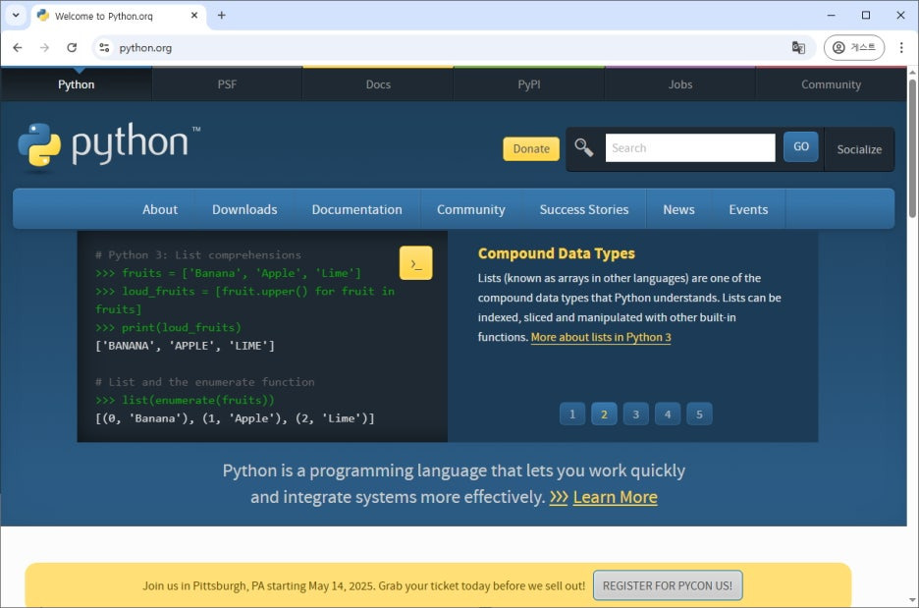Click the browser forward arrow
The width and height of the screenshot is (919, 608).
(x=44, y=47)
